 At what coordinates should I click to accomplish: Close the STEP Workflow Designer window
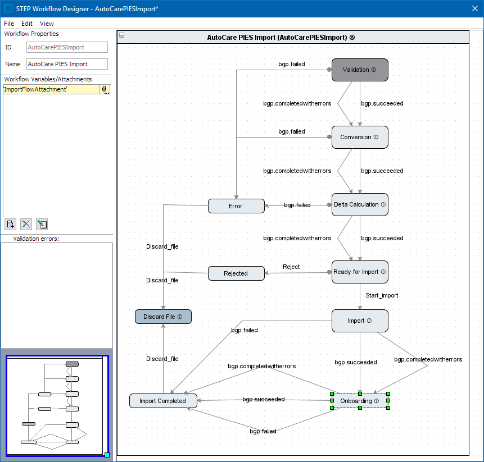pyautogui.click(x=475, y=8)
